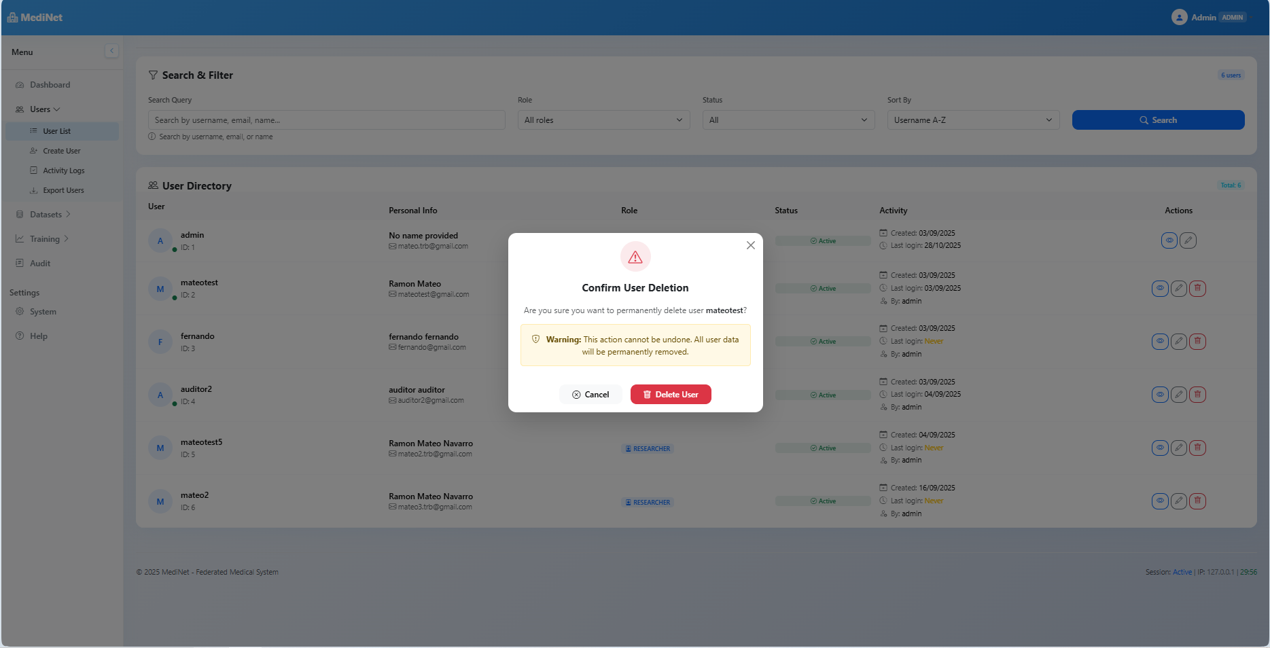Click Export Users in the sidebar
This screenshot has height=648, width=1270.
[x=63, y=190]
